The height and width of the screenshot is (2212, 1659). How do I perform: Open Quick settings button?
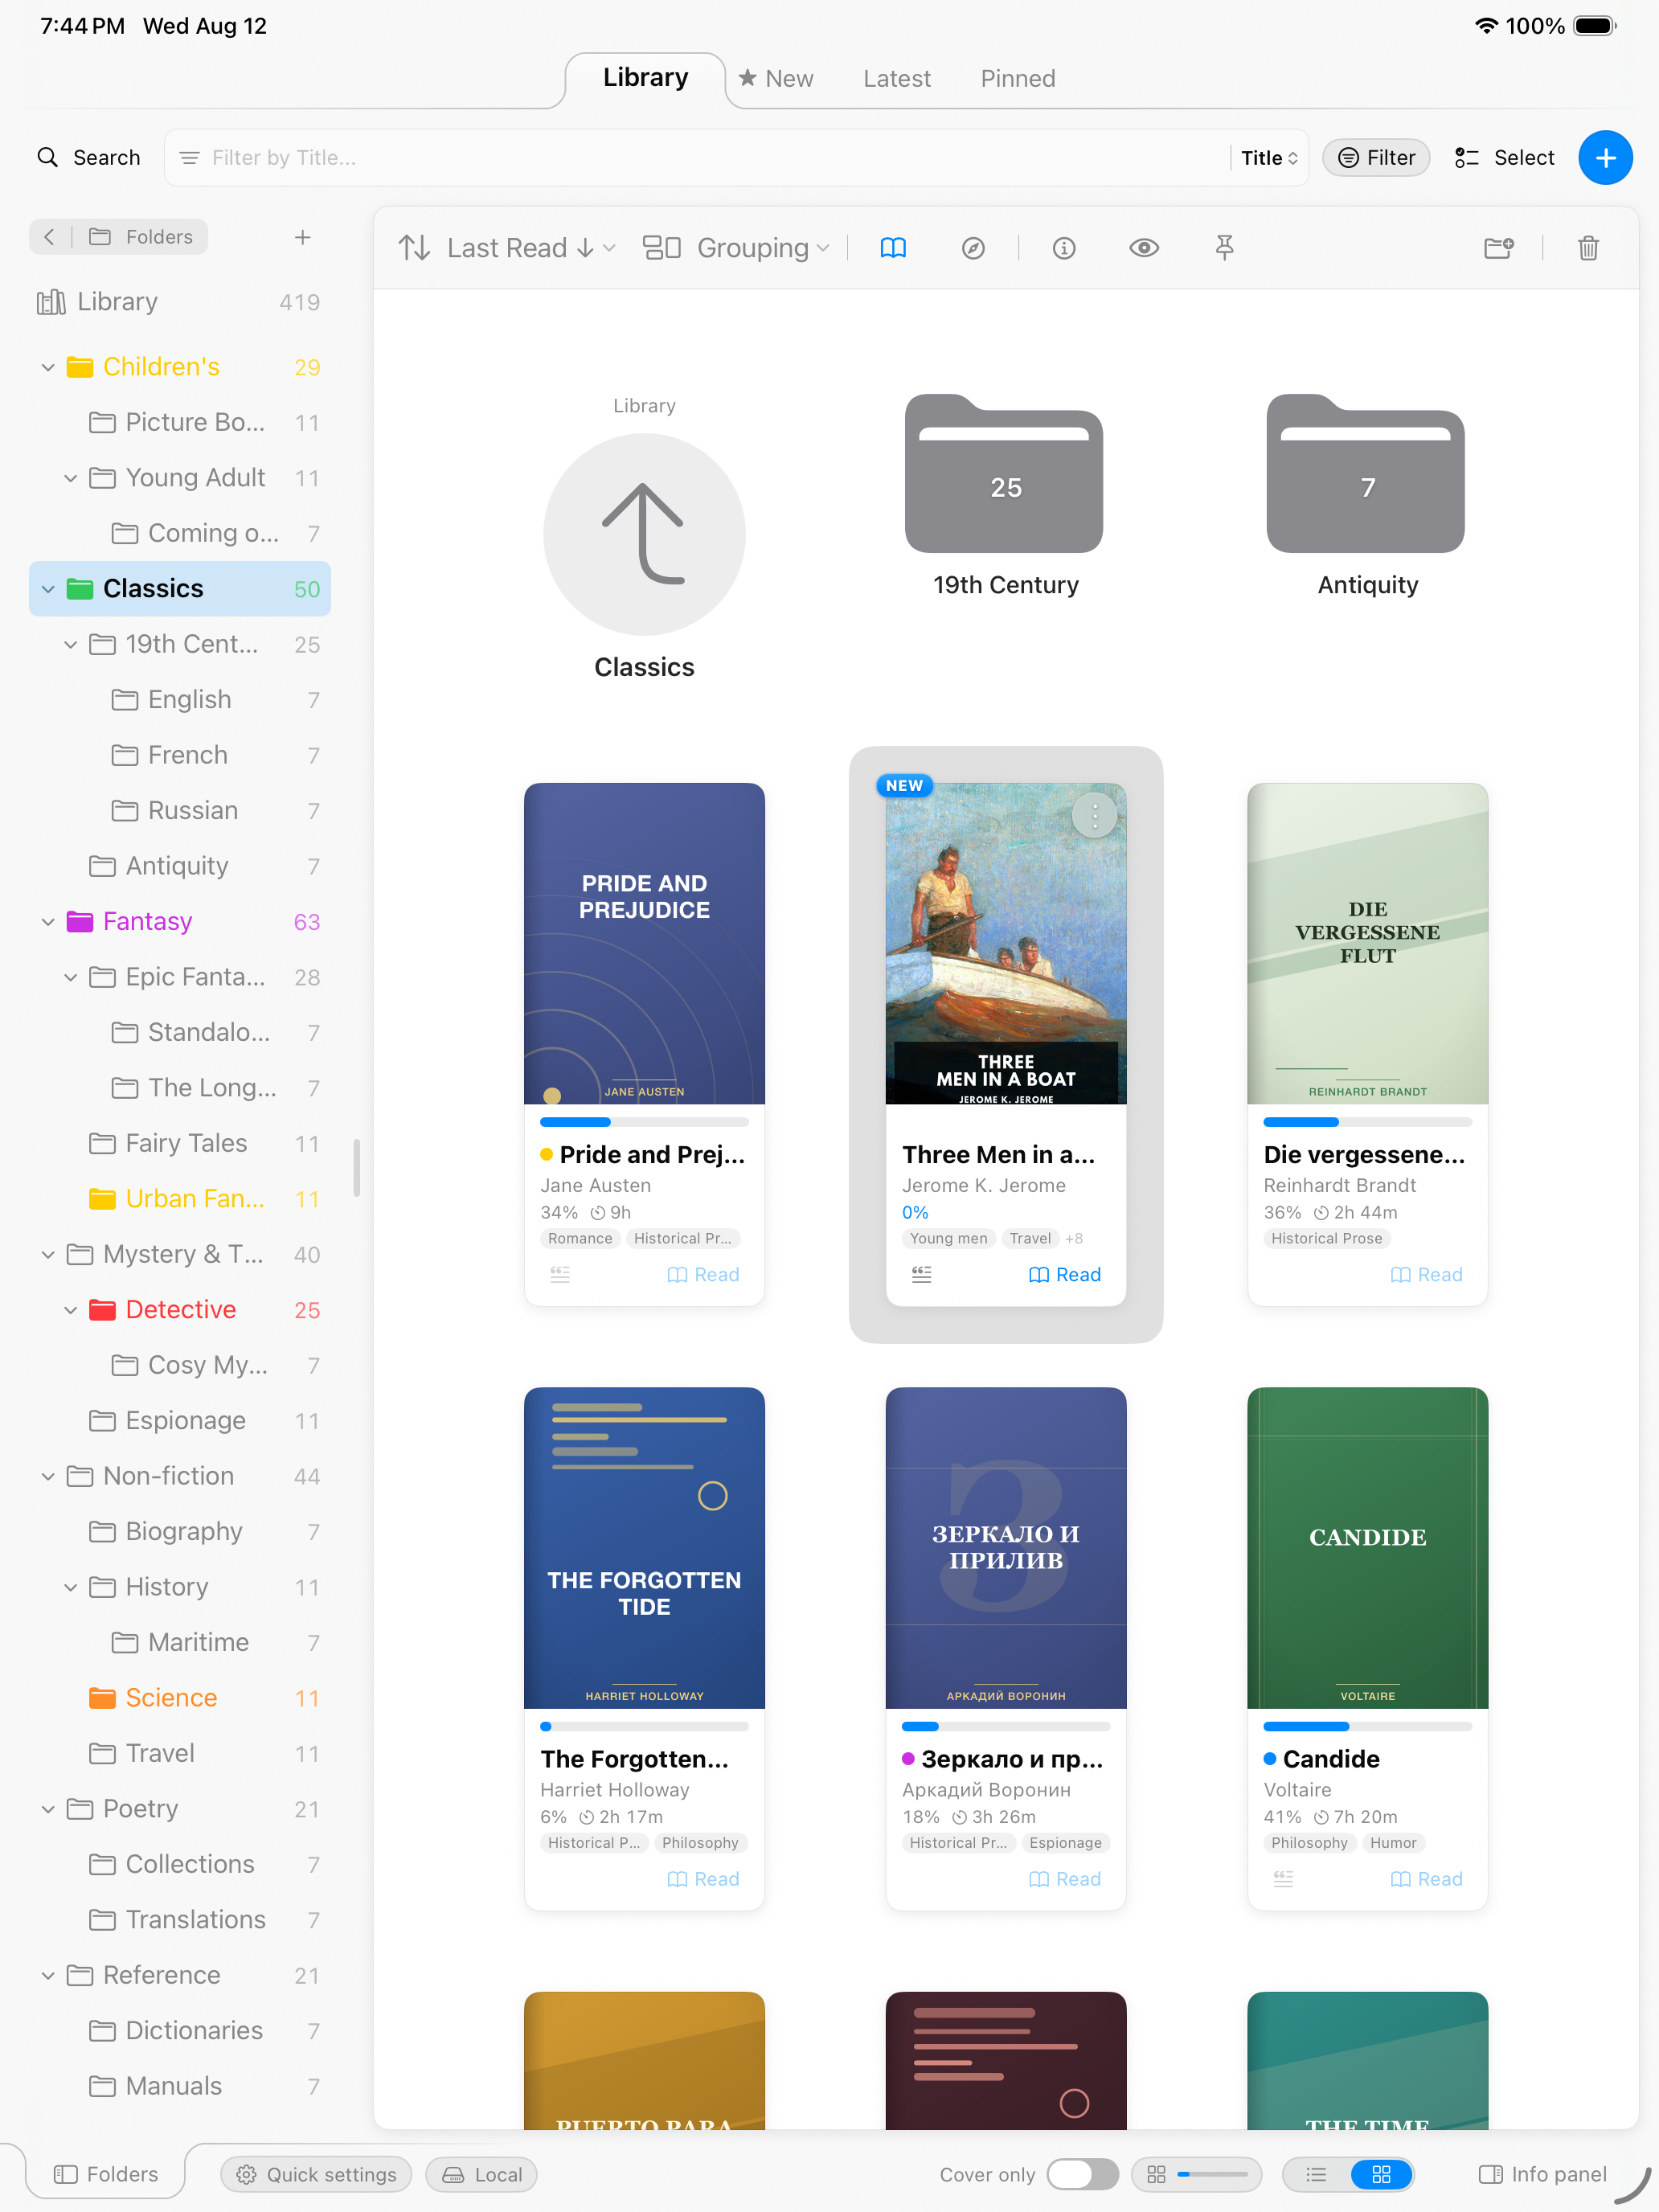pyautogui.click(x=317, y=2174)
